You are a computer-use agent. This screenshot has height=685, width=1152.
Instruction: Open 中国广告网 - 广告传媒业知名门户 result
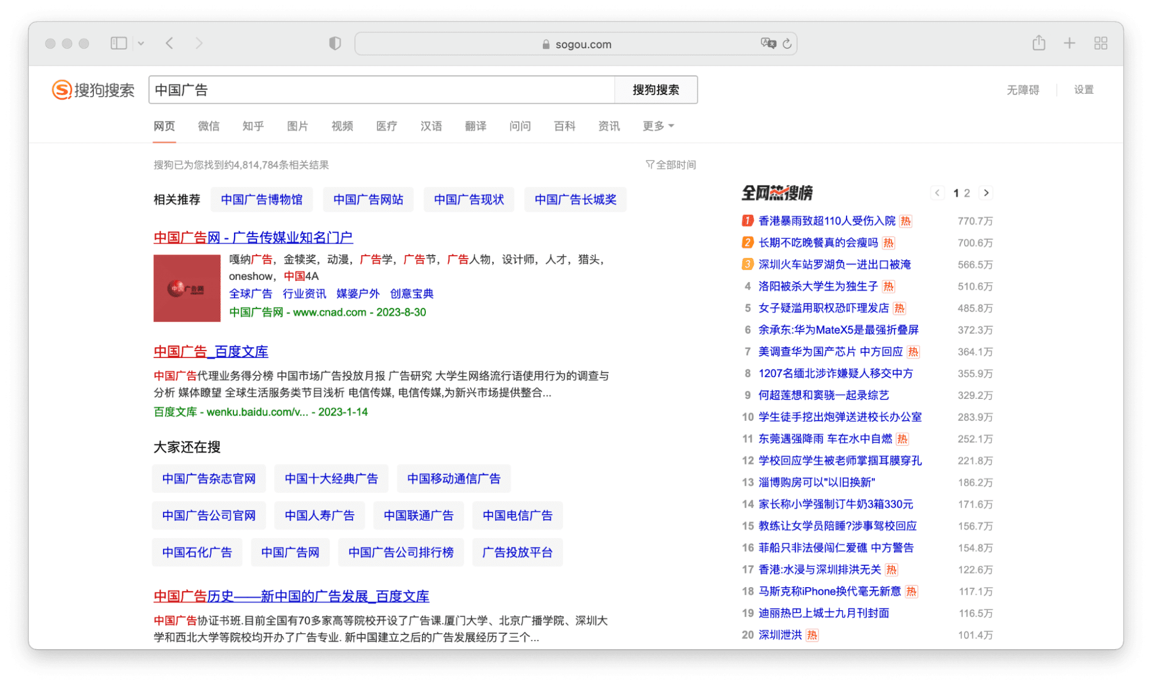[x=253, y=237]
